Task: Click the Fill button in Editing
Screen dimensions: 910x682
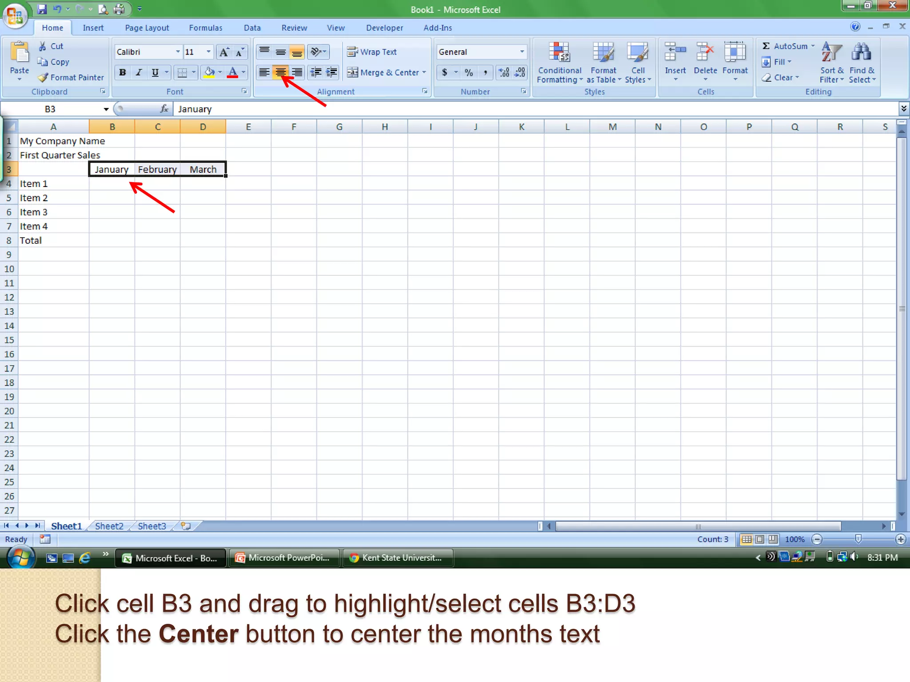Action: point(777,62)
